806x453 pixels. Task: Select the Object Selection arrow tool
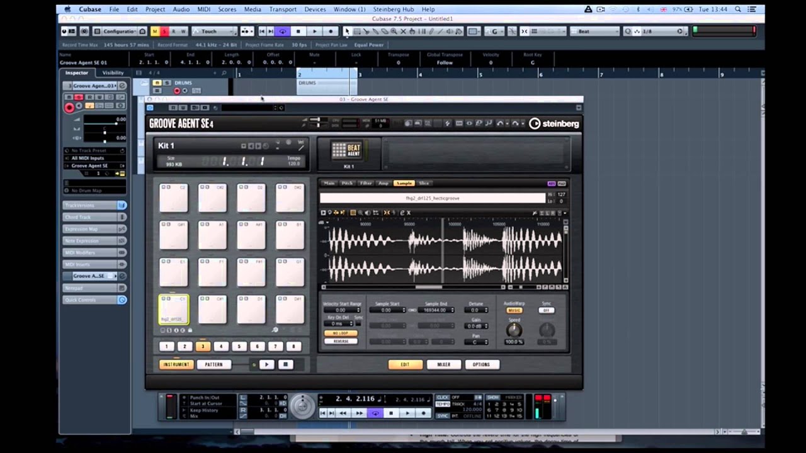point(348,31)
